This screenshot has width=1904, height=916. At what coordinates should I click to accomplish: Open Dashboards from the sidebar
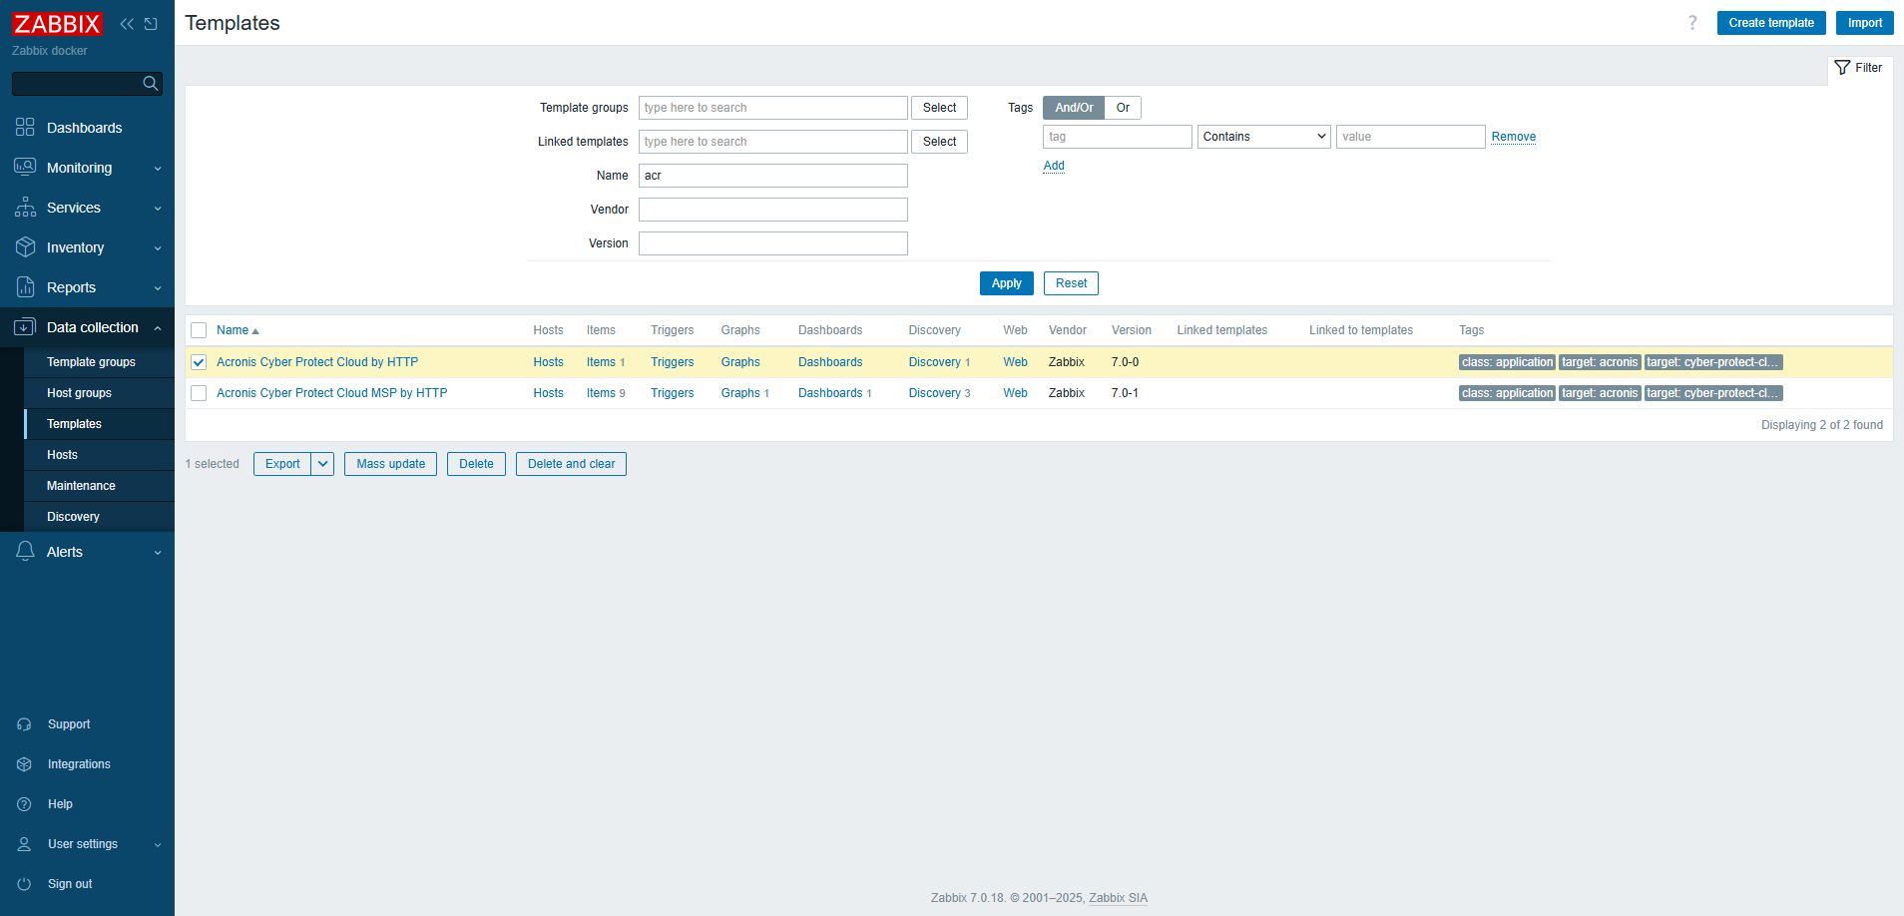point(84,128)
